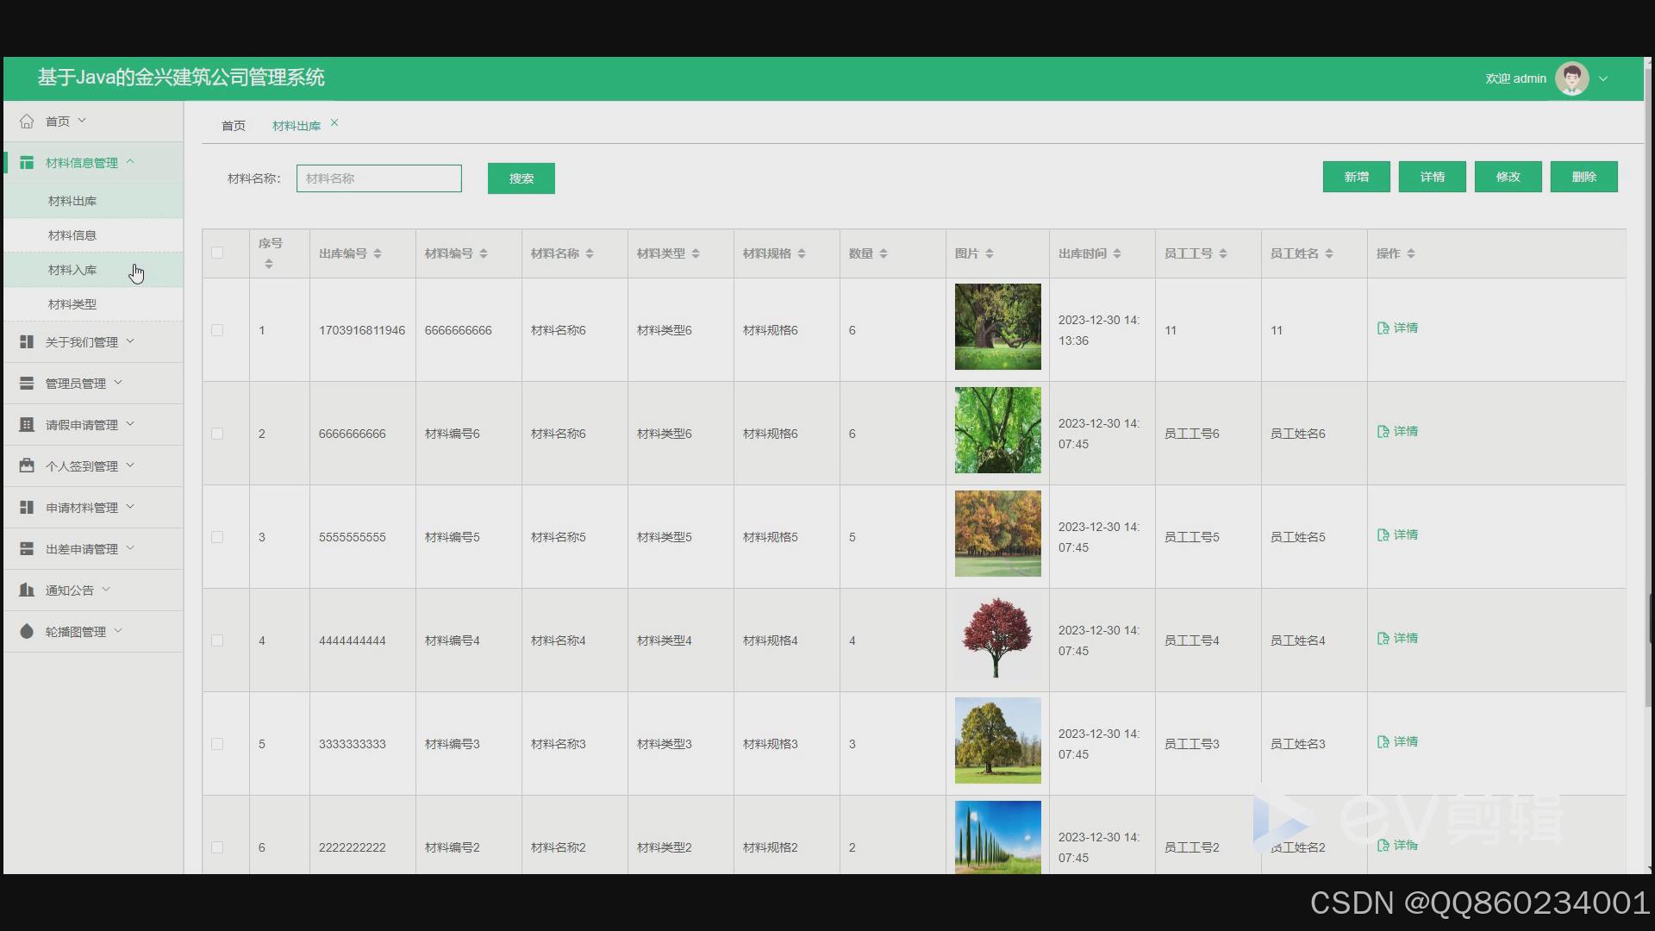
Task: Click the 修改 button
Action: tap(1508, 177)
